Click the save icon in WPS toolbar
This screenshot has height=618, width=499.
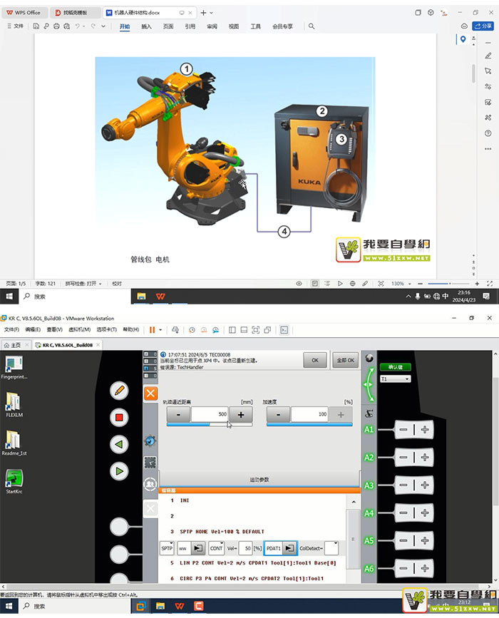(x=36, y=26)
